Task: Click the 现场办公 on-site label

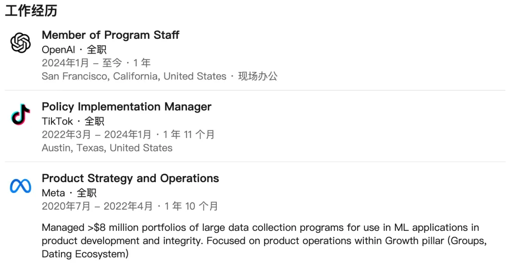Action: [258, 76]
